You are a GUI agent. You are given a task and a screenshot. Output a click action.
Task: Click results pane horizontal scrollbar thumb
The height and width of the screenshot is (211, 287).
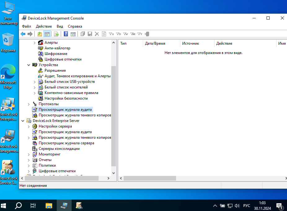150,178
